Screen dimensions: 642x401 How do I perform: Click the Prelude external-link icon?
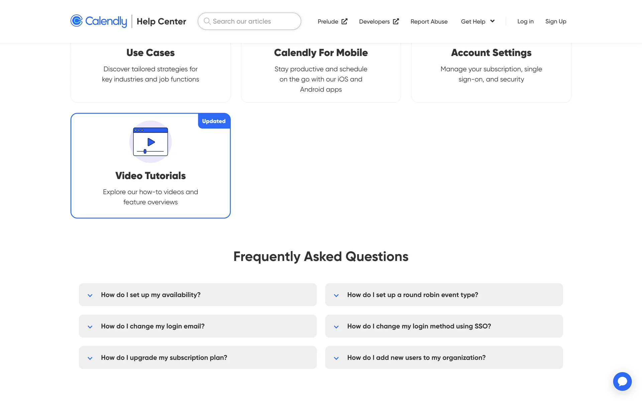(344, 21)
